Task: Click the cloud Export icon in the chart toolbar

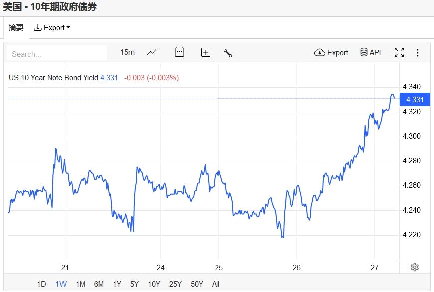Action: tap(331, 52)
